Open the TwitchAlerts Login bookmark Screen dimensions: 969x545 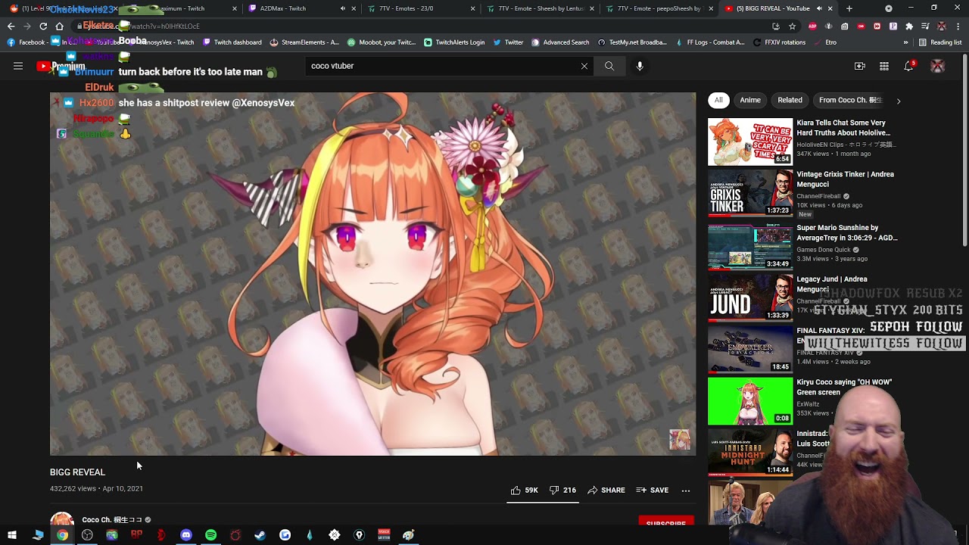pyautogui.click(x=454, y=42)
